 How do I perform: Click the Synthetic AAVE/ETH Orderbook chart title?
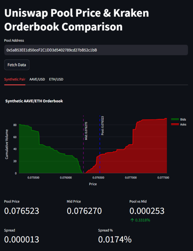coord(34,101)
